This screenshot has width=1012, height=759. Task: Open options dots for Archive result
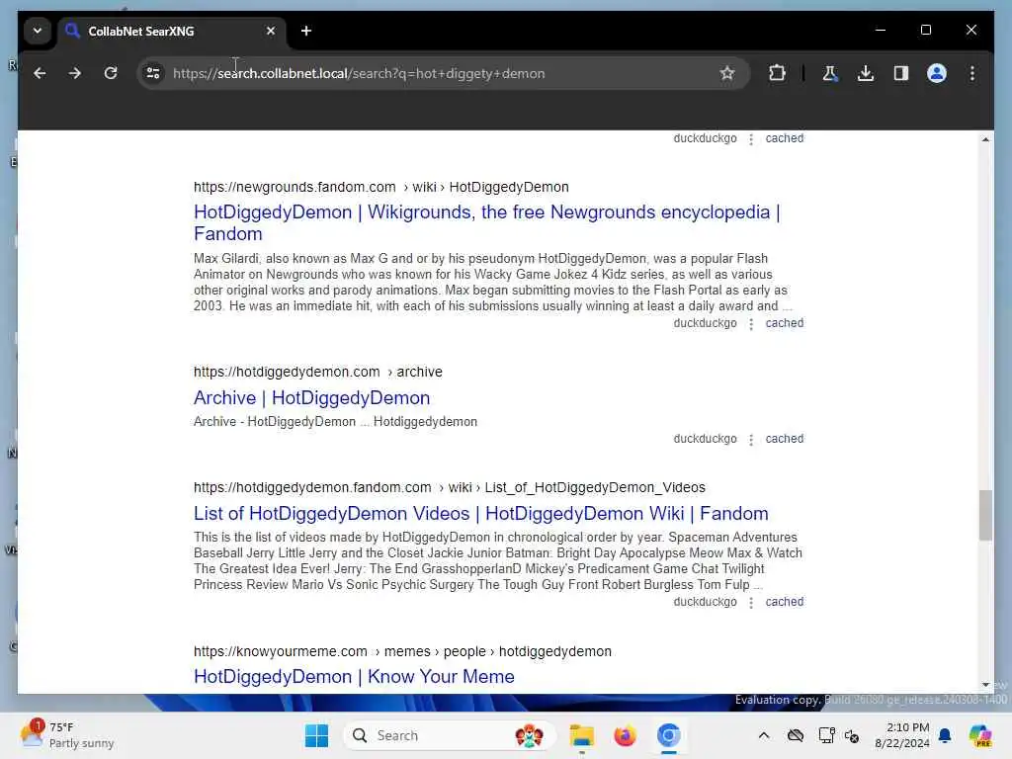(751, 440)
